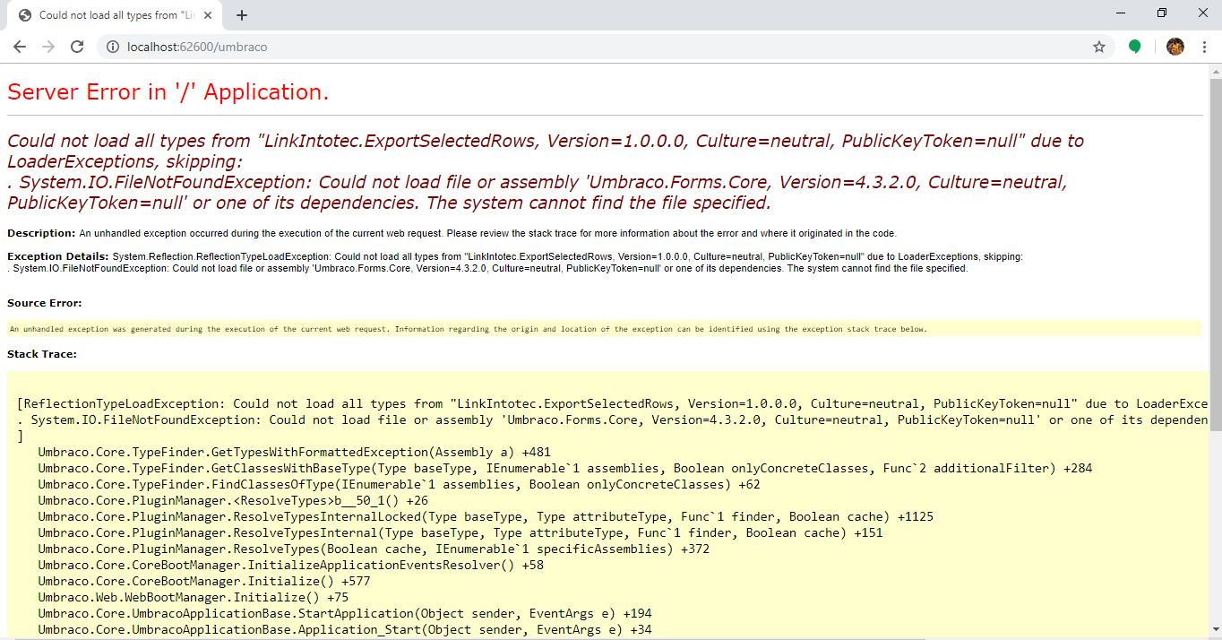This screenshot has width=1222, height=640.
Task: Bookmark this page with star icon
Action: 1099,47
